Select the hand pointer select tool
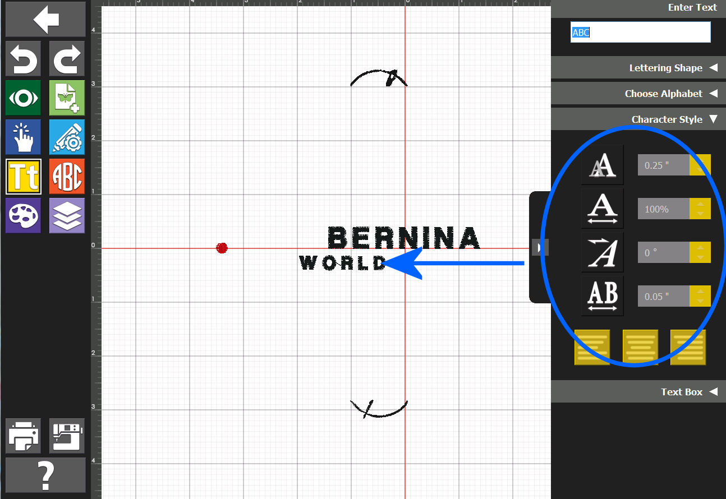The width and height of the screenshot is (726, 499). (x=23, y=137)
